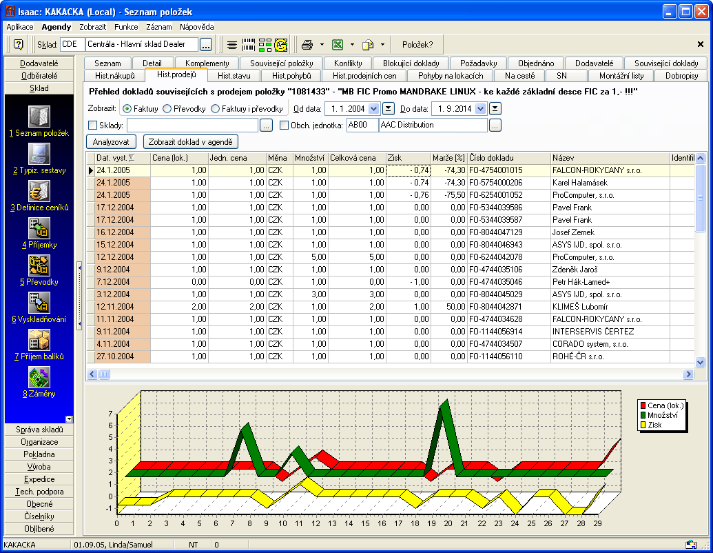Enable the Sklady checkbox

point(93,125)
